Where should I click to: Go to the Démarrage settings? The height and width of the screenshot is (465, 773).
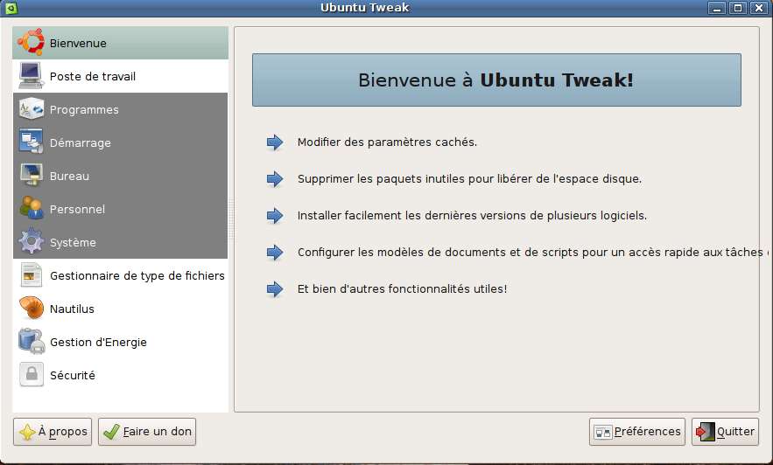(120, 142)
